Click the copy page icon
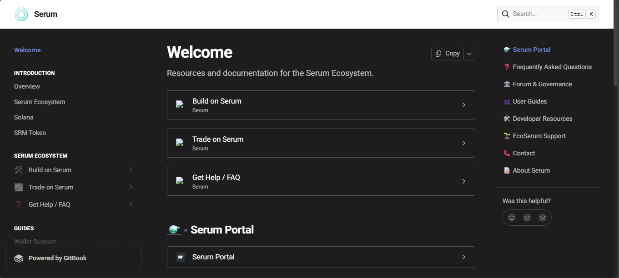Viewport: 619px width, 278px height. tap(438, 54)
